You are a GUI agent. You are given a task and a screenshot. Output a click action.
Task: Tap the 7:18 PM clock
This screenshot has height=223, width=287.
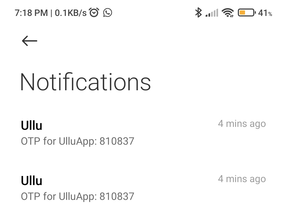[x=31, y=13]
